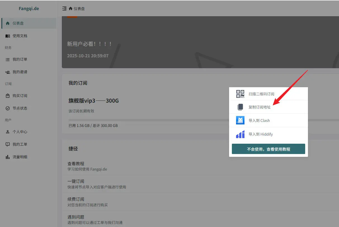Click the 节点状态 checkmark circle icon
The height and width of the screenshot is (227, 339).
pyautogui.click(x=8, y=108)
